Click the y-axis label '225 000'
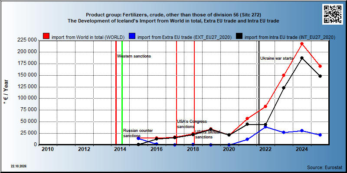 click(27, 40)
